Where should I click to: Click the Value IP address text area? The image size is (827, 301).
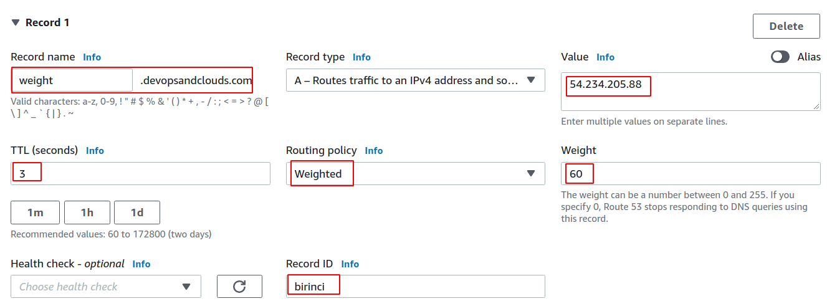click(x=691, y=91)
